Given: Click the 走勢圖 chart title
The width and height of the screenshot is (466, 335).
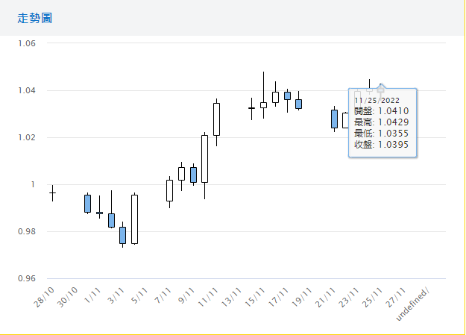Looking at the screenshot, I should pos(34,17).
